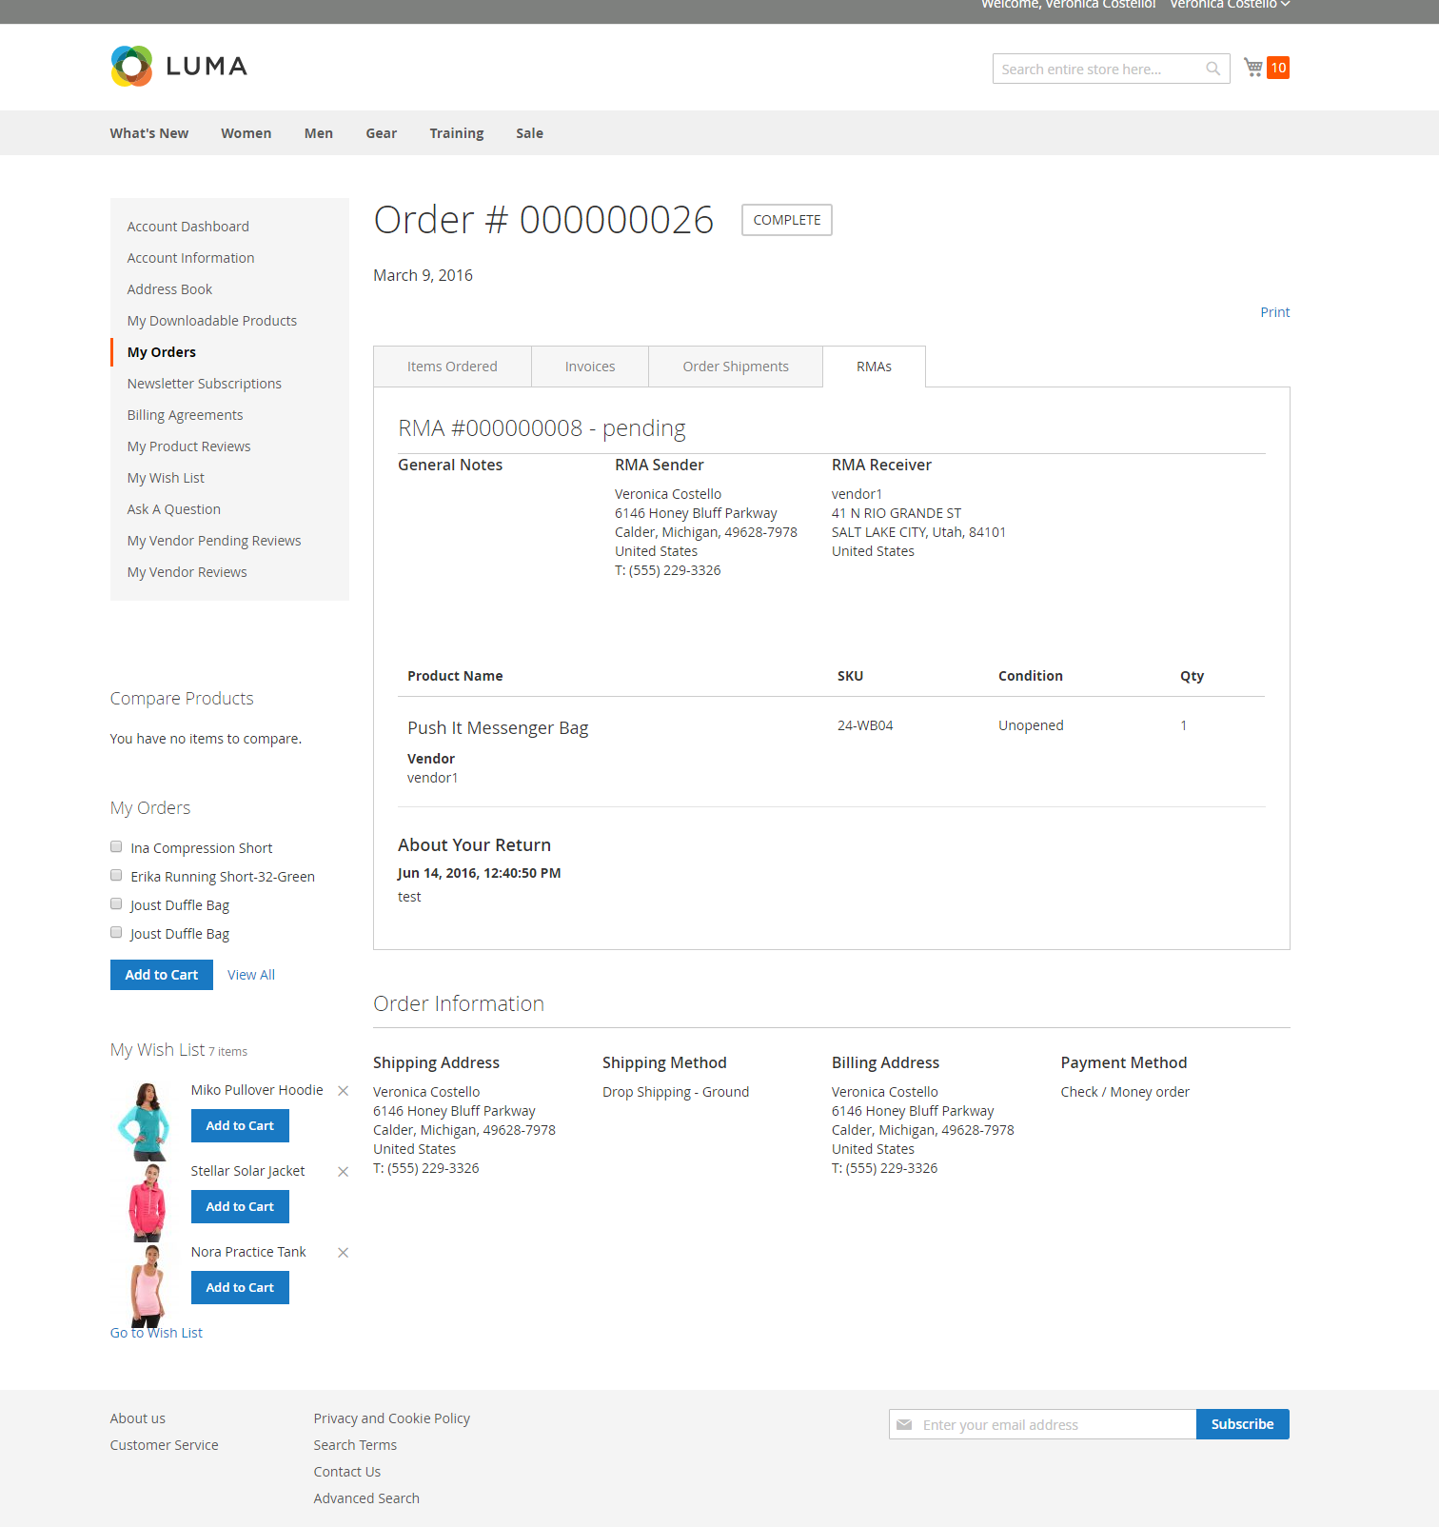Add Nora Practice Tank to cart
Viewport: 1439px width, 1527px height.
coord(240,1287)
